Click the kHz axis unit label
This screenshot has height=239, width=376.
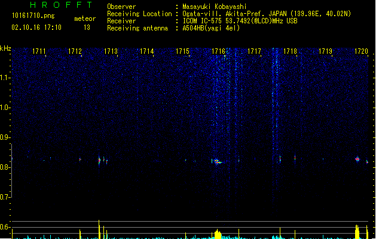(x=5, y=48)
